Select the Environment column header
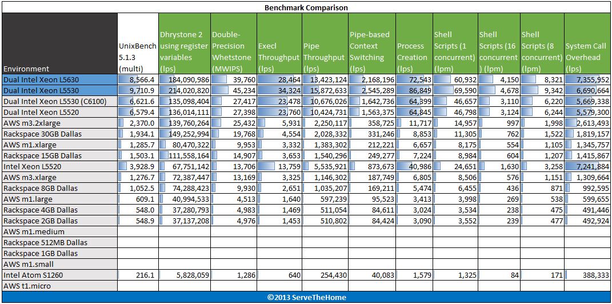Viewport: 612px width, 304px height. click(59, 43)
